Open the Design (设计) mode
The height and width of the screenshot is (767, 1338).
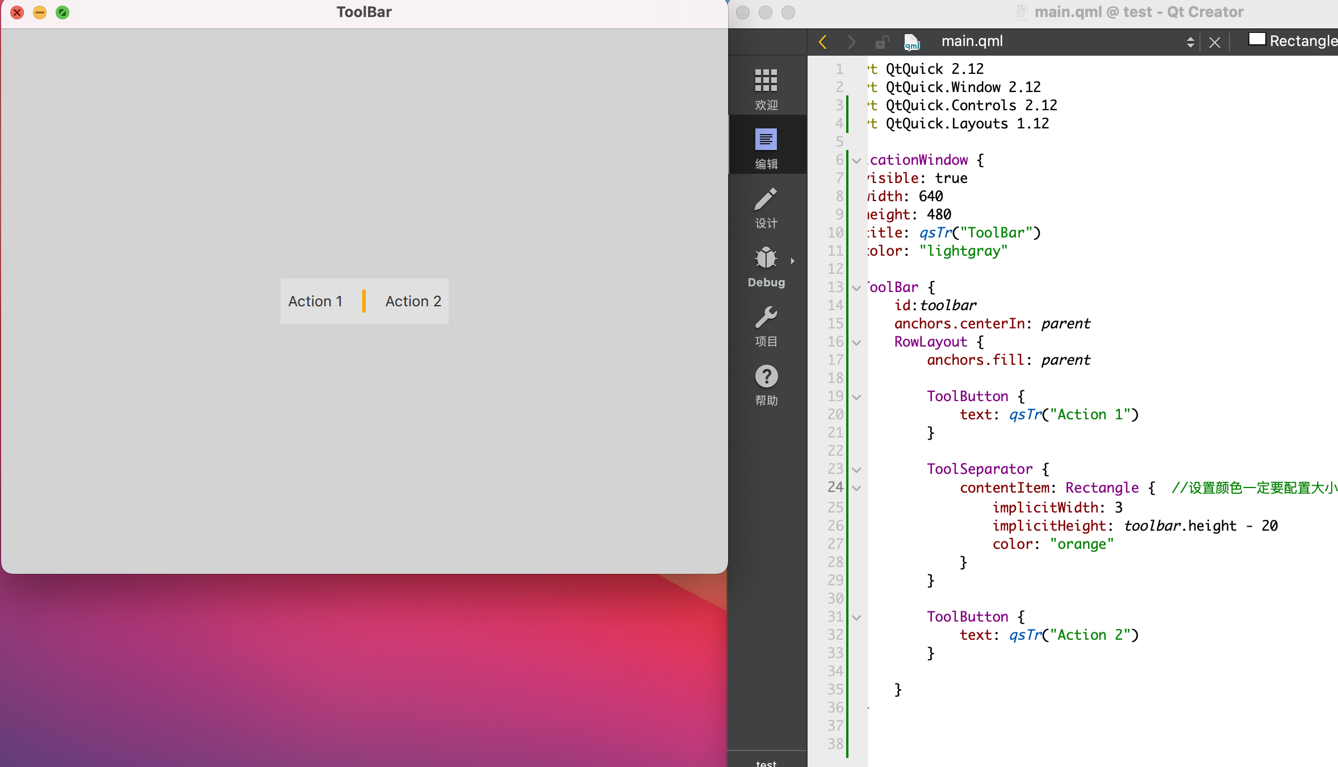766,208
